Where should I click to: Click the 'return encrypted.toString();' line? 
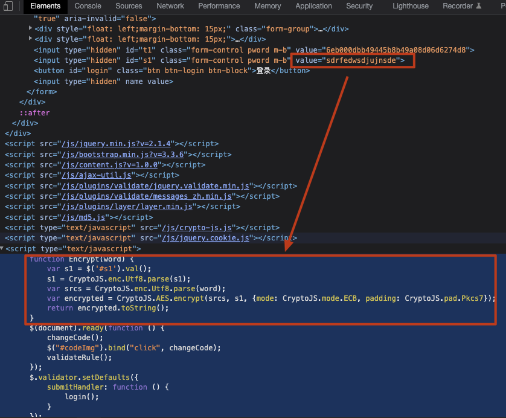tap(108, 308)
